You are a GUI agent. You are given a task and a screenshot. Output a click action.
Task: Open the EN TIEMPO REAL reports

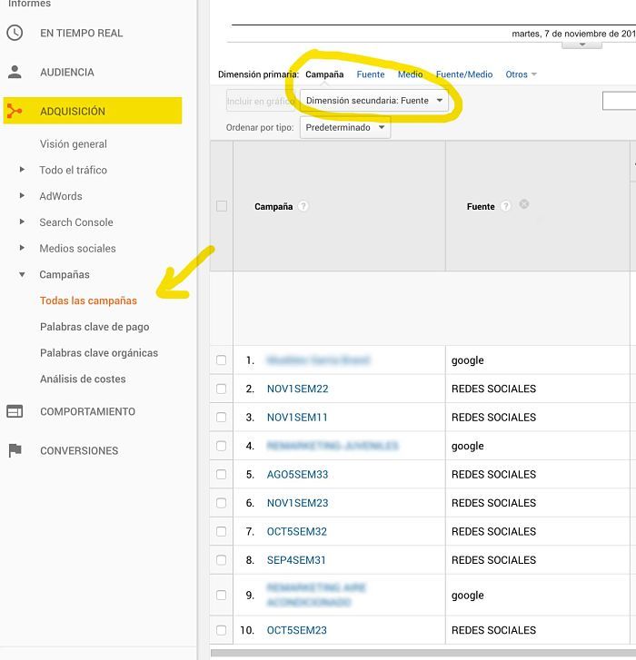(81, 34)
